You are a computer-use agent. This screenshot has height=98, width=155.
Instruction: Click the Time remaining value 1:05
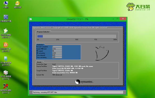(x=57, y=57)
